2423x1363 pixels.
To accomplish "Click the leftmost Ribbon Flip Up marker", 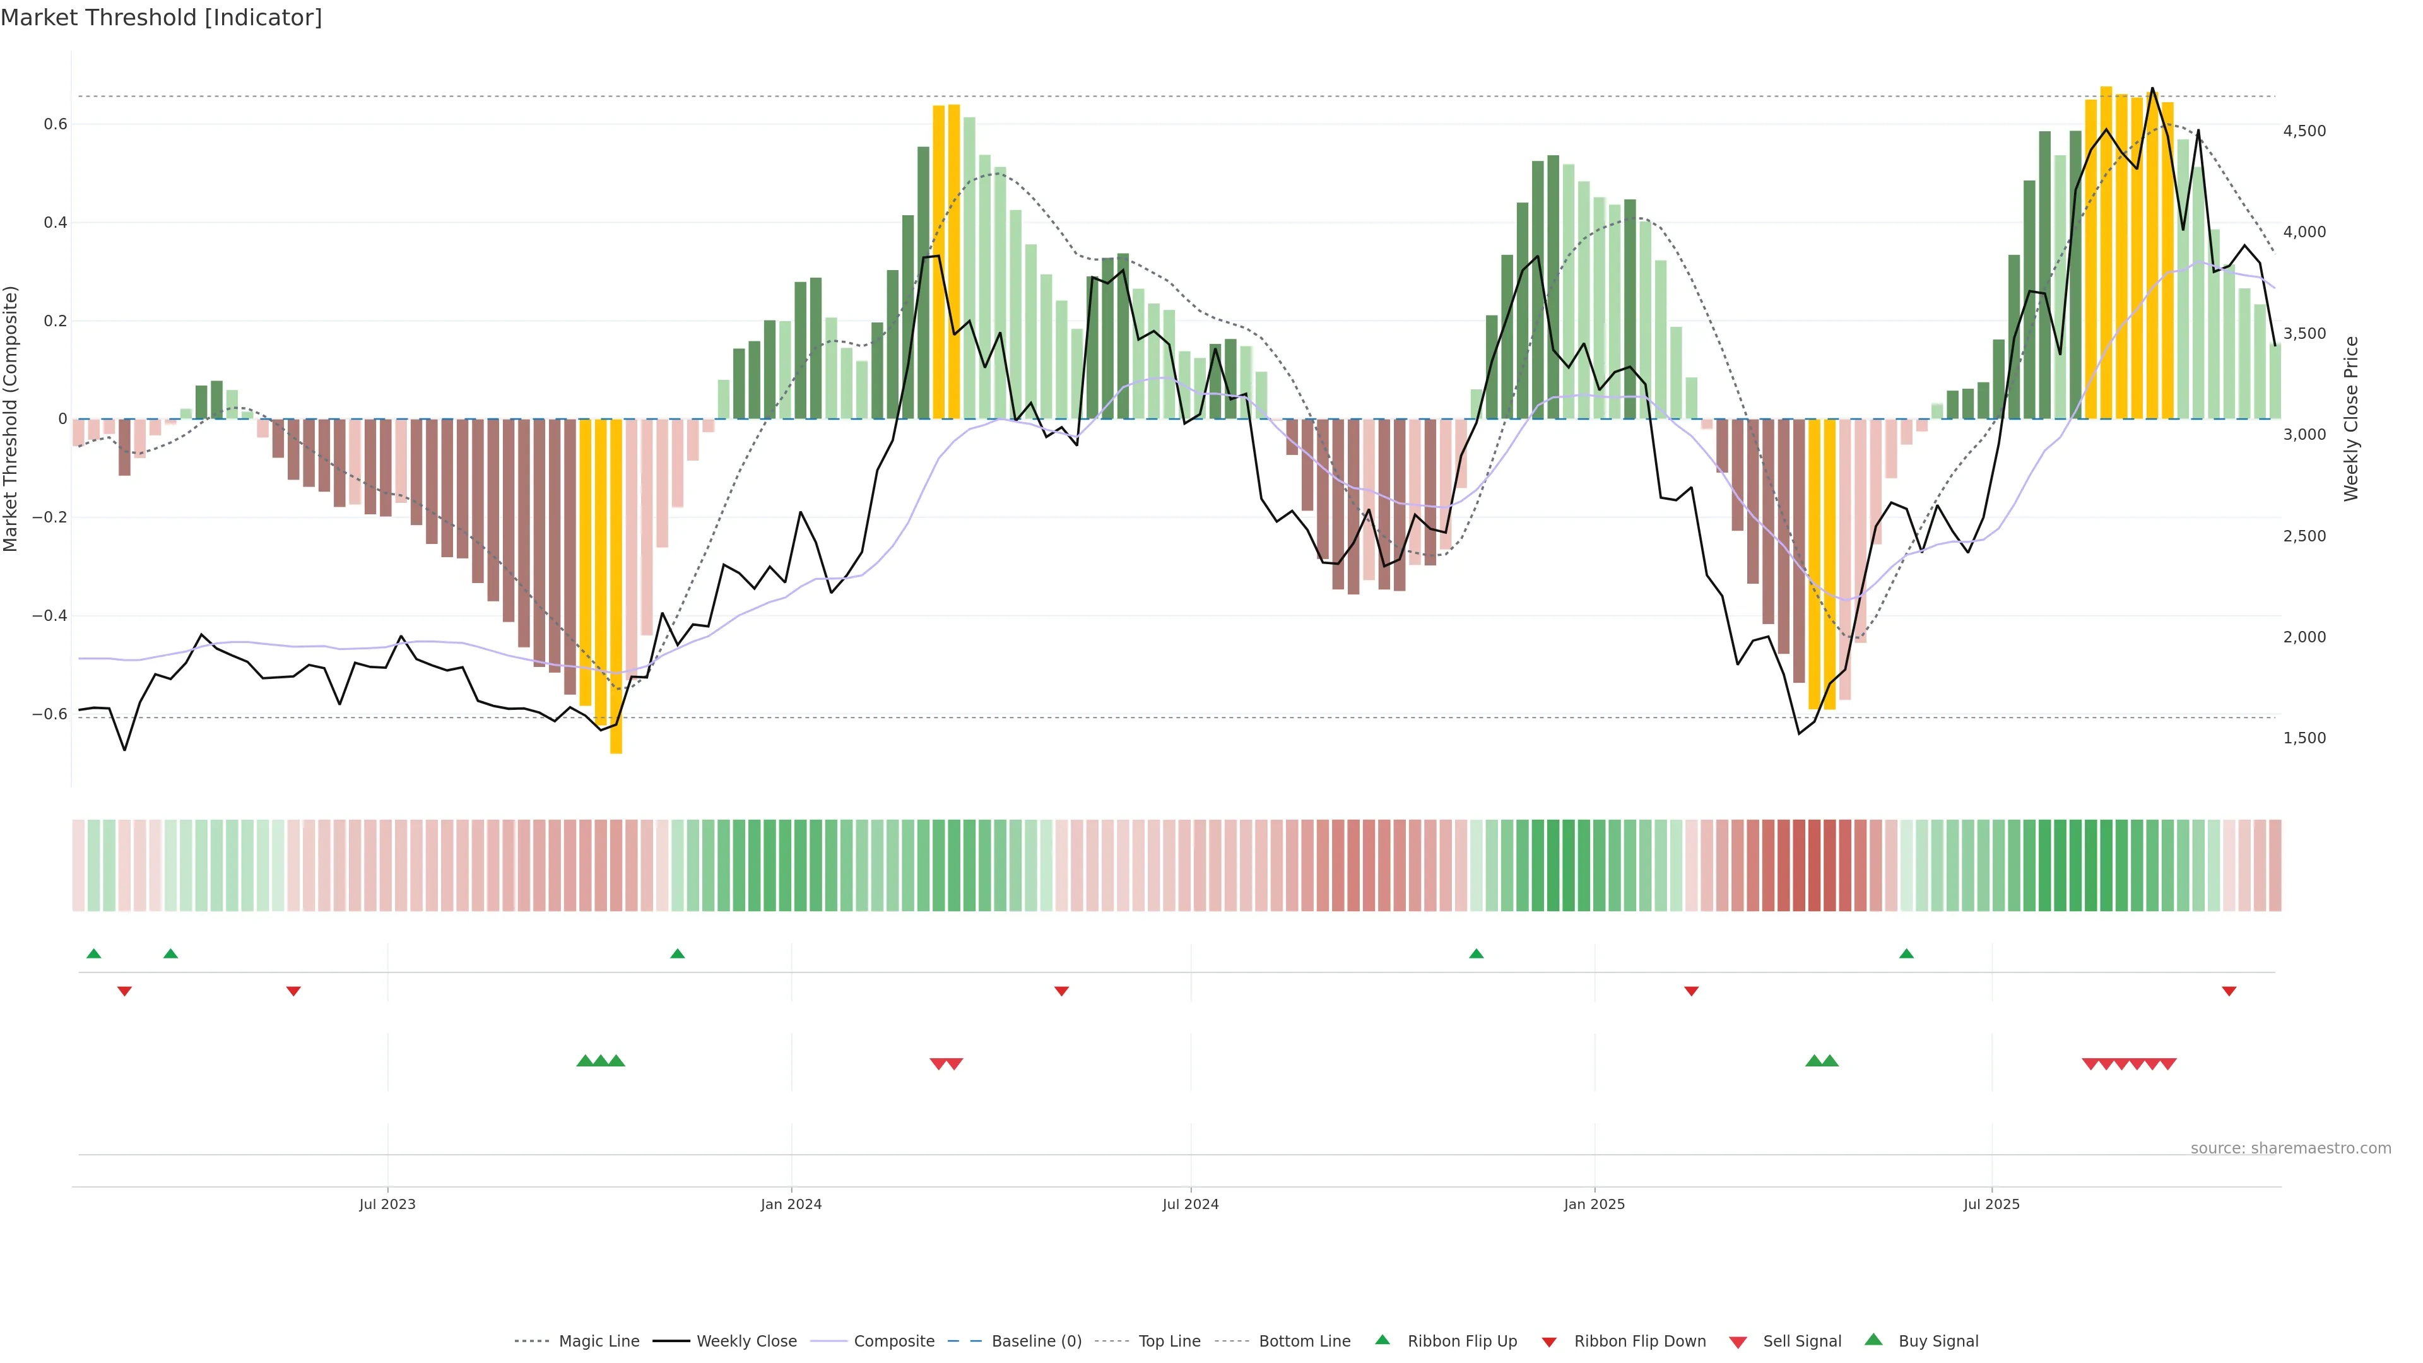I will pyautogui.click(x=93, y=954).
